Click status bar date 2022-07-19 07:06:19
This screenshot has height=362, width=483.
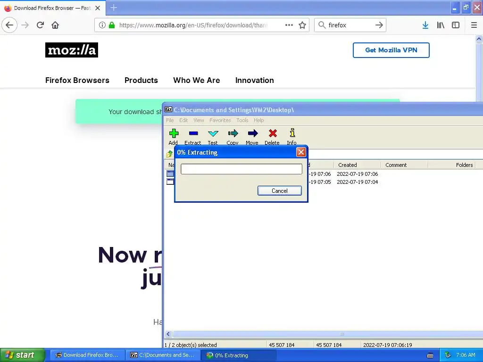388,345
